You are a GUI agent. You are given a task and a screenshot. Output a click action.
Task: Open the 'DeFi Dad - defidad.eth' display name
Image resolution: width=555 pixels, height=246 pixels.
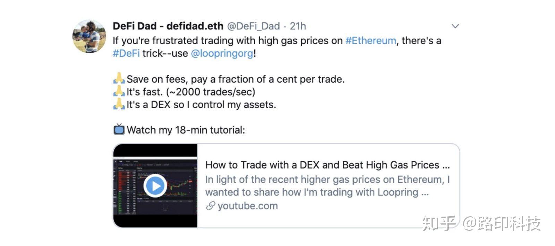pyautogui.click(x=168, y=26)
